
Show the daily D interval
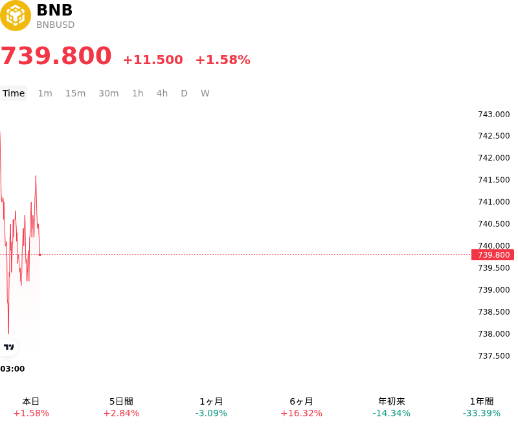185,93
